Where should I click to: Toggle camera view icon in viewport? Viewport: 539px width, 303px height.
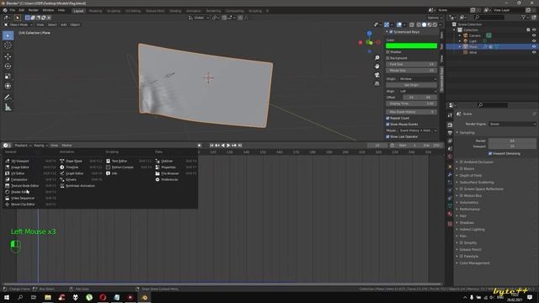tap(377, 75)
